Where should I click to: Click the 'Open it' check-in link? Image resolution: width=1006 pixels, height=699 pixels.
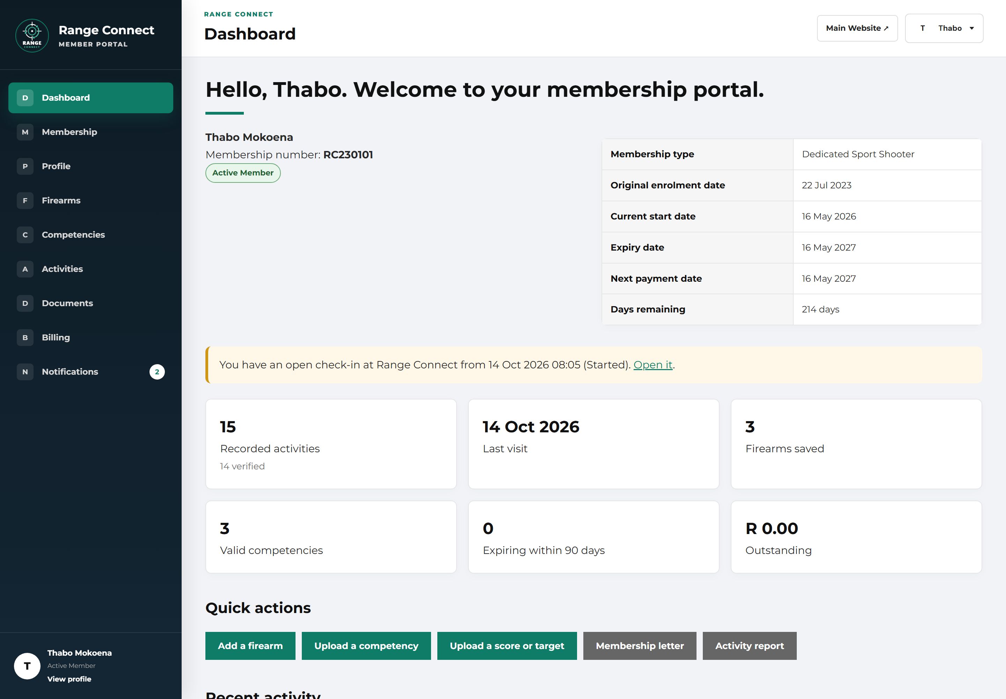coord(653,365)
